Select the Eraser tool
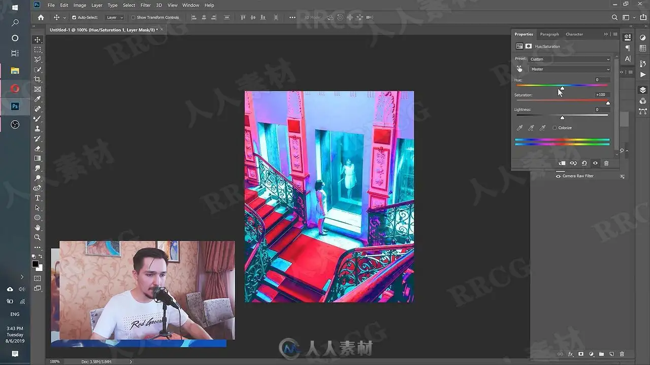The image size is (650, 365). point(38,149)
